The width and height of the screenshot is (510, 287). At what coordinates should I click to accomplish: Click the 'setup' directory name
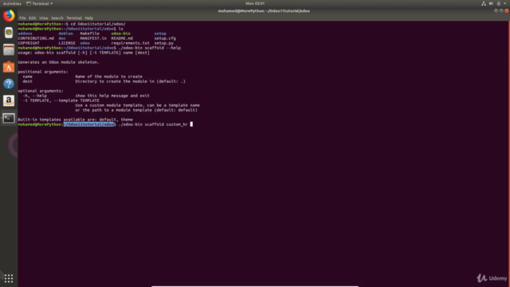coord(160,33)
